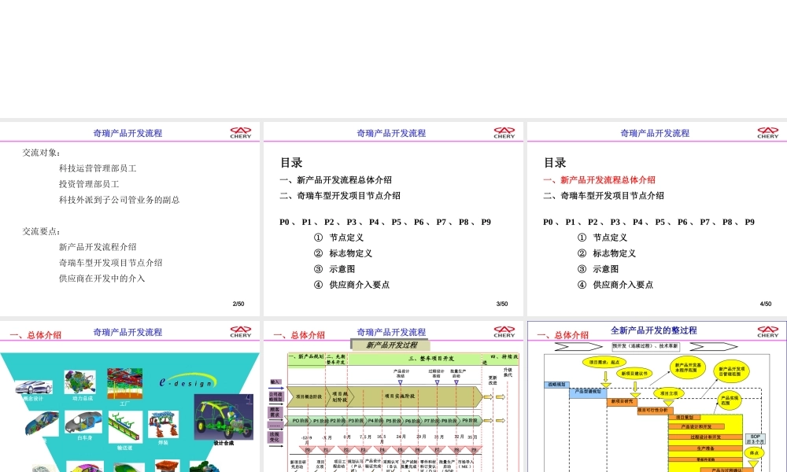Click the 项目需求: 起点 yellow oval
The width and height of the screenshot is (787, 472).
(604, 362)
